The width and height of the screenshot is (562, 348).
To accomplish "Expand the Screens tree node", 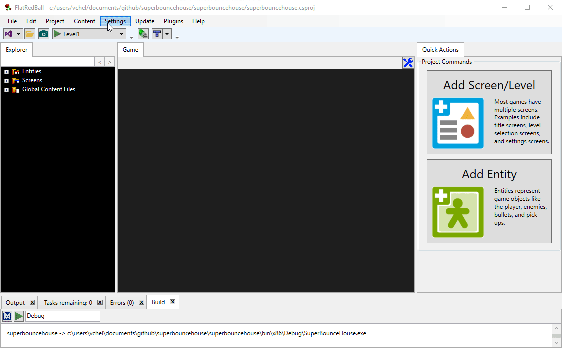I will coord(6,81).
